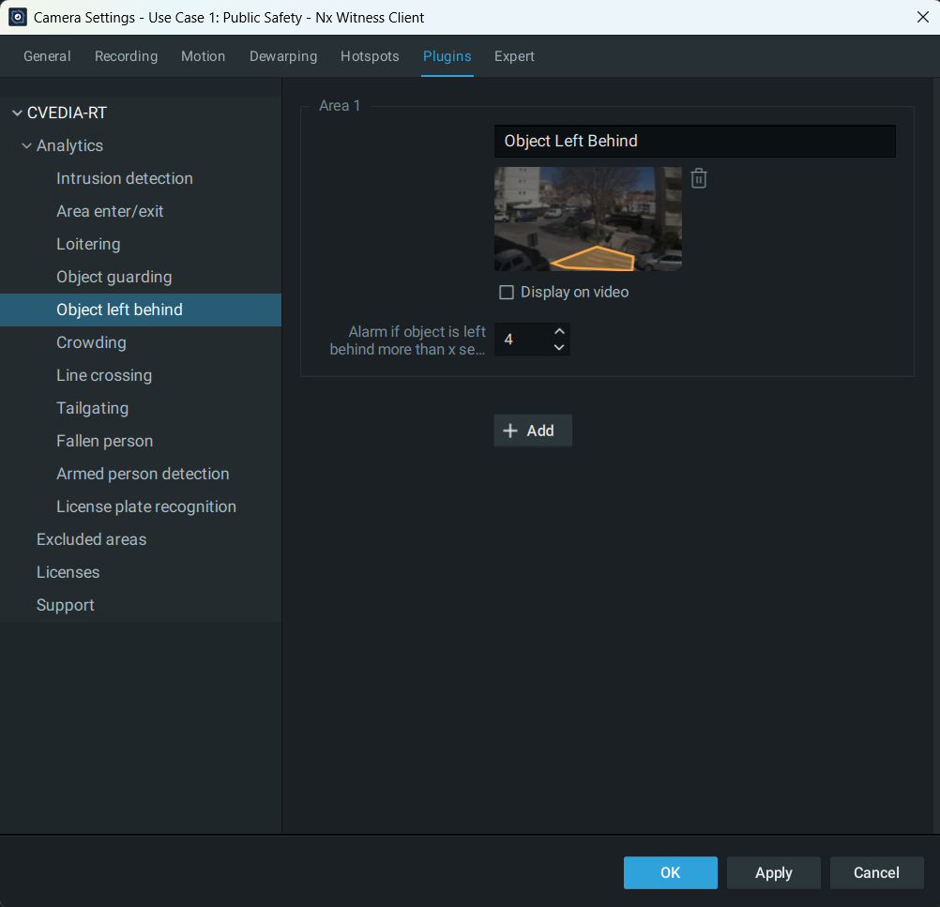Collapse the CVEDIA-RT tree node

(17, 113)
